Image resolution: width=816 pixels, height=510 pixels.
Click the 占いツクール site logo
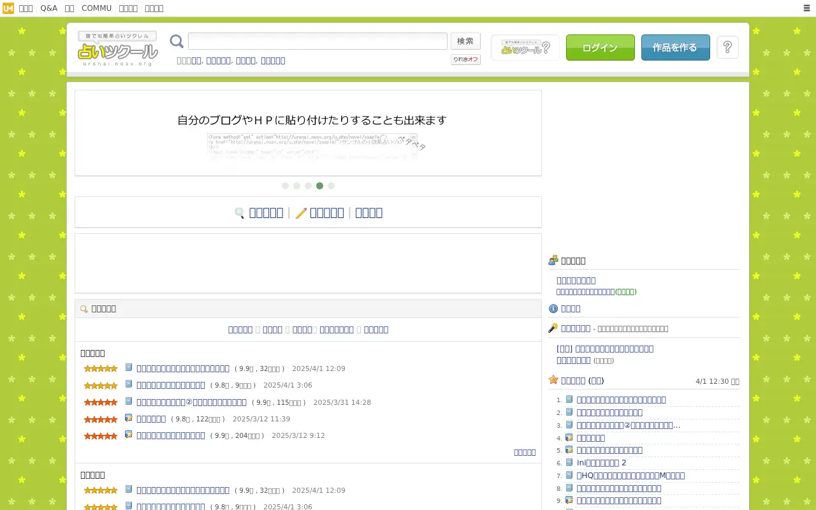click(x=117, y=48)
